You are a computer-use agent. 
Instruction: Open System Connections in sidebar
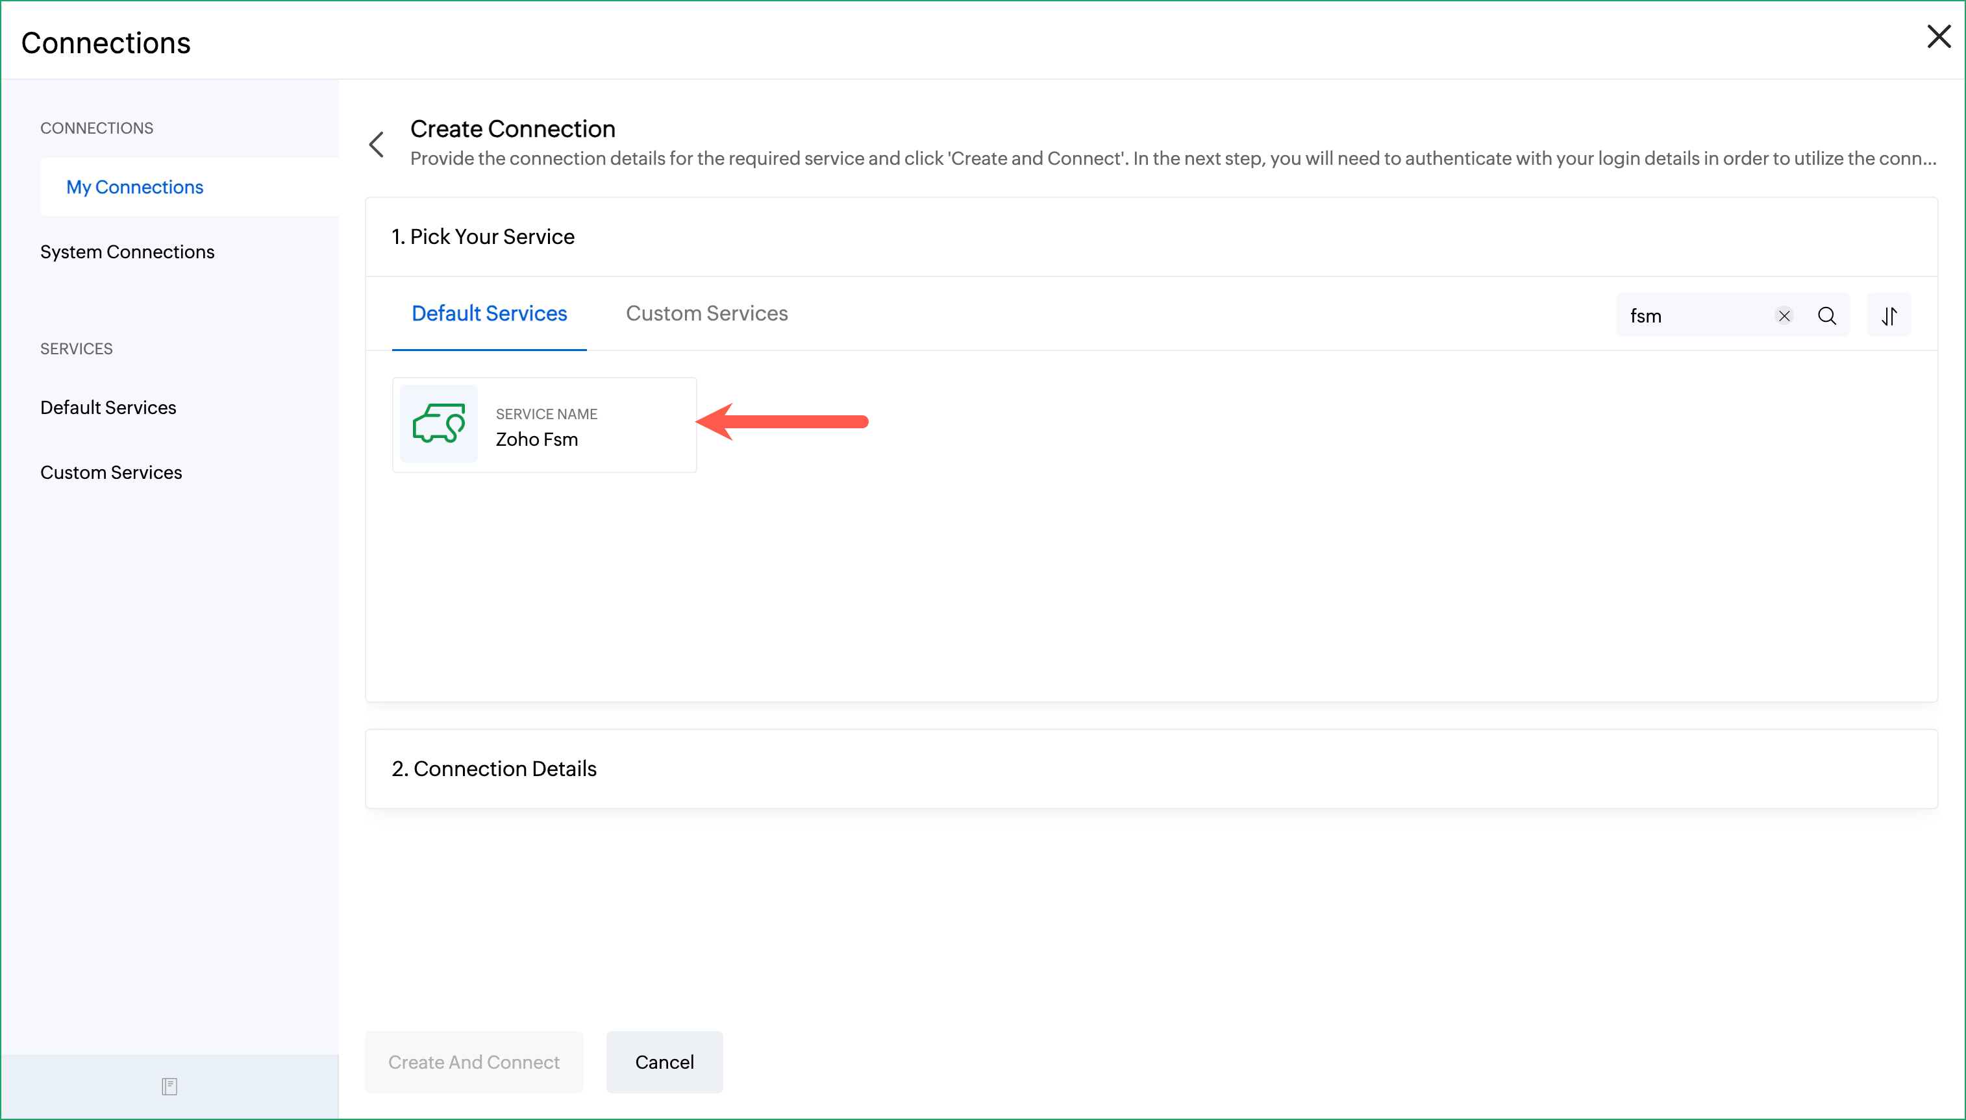point(127,252)
